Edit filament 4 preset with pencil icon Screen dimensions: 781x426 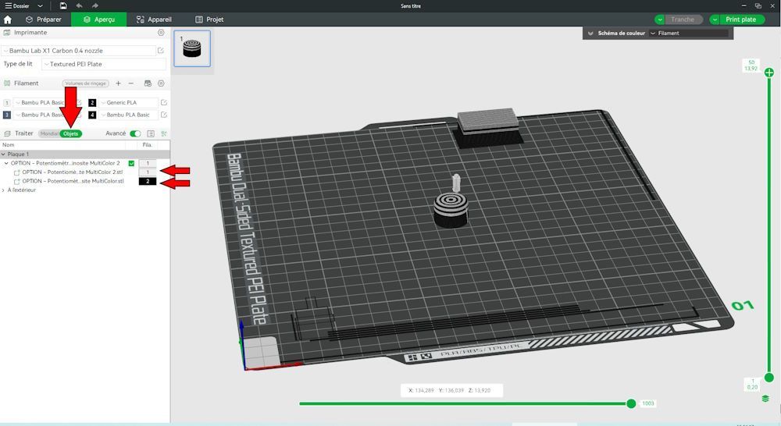164,115
